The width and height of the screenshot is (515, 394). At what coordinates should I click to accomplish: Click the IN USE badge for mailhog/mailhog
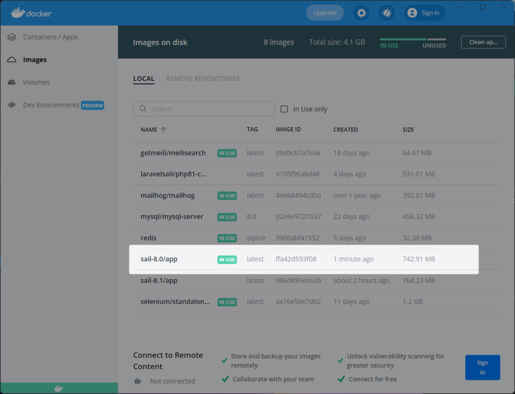pos(227,196)
